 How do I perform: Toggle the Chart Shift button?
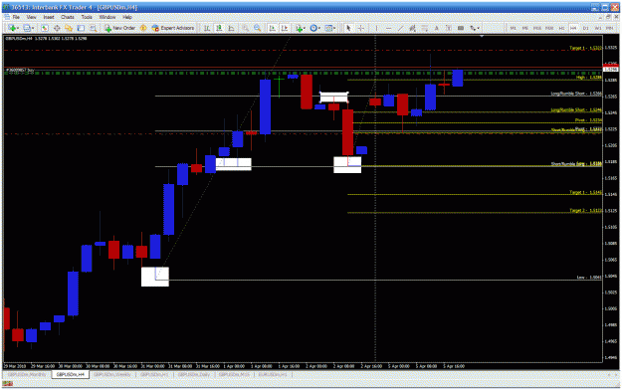click(285, 28)
